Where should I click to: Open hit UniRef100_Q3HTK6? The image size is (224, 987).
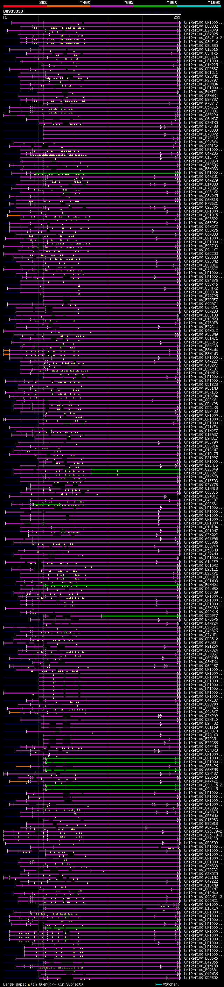pos(201,53)
